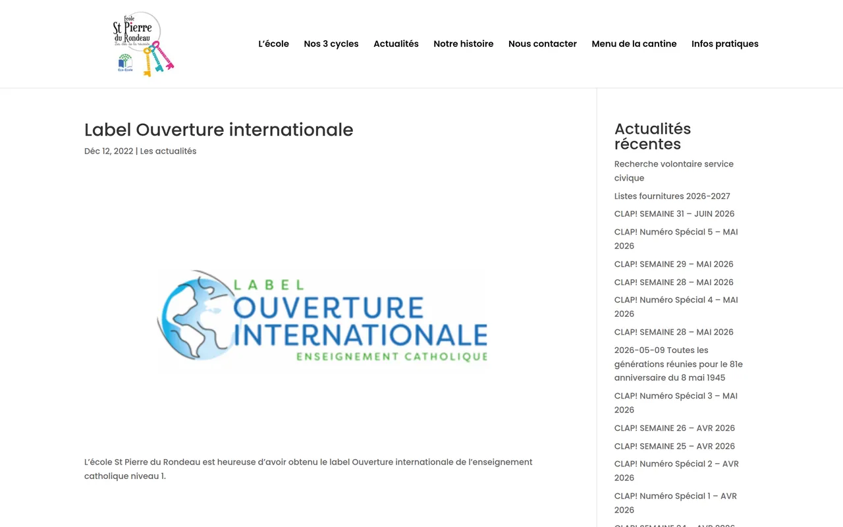View the Menu de la cantine page
843x527 pixels.
pos(634,43)
